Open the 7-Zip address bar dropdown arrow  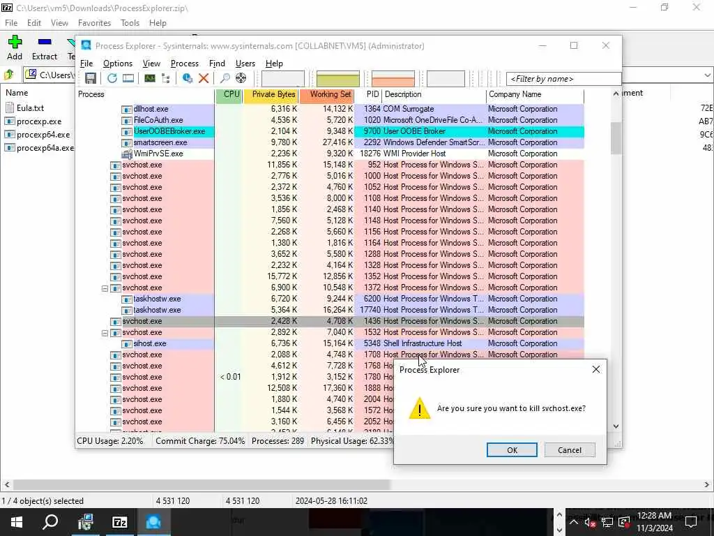707,75
